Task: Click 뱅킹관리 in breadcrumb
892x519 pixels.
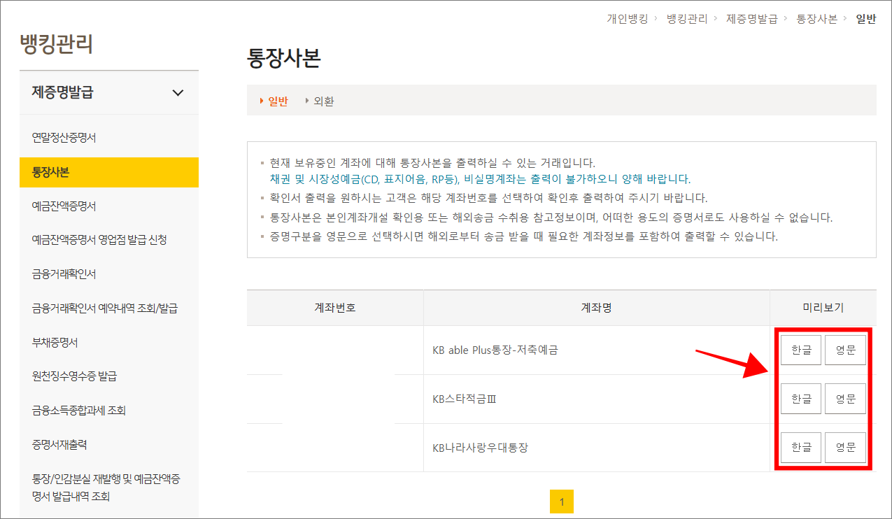Action: coord(686,19)
